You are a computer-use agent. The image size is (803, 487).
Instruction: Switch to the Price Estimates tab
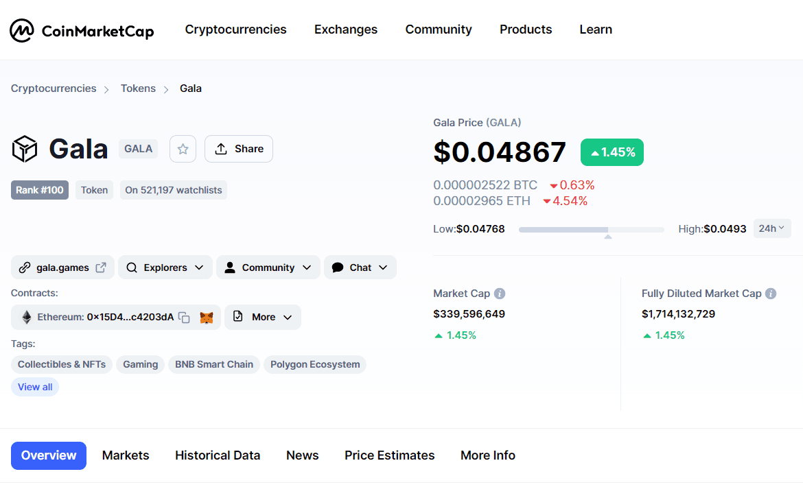pyautogui.click(x=390, y=455)
